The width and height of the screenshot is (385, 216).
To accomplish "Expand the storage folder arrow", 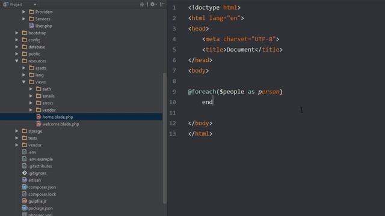I will click(17, 131).
